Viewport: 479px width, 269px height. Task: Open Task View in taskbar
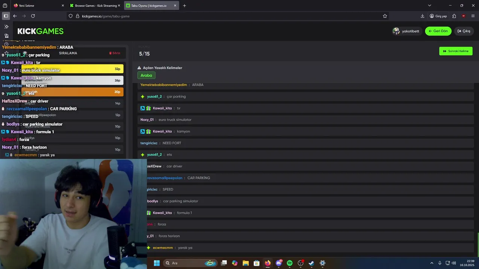click(x=224, y=263)
